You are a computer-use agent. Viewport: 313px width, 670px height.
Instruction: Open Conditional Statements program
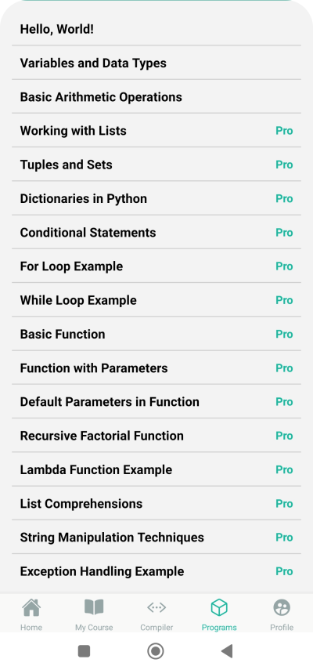[156, 232]
